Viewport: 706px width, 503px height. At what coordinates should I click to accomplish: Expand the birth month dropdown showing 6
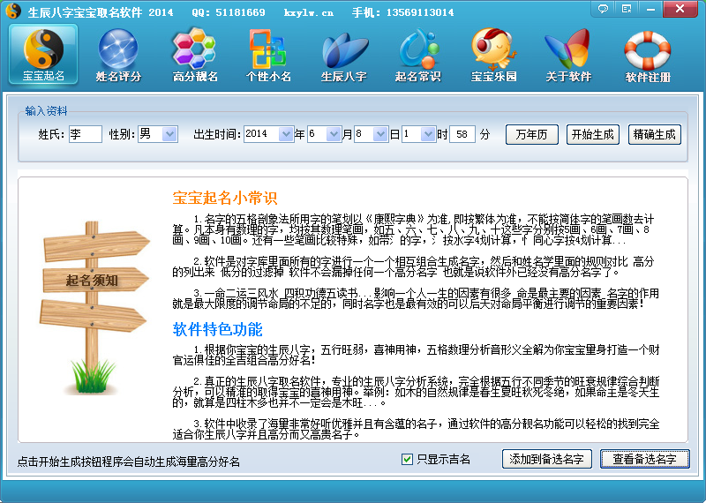tap(334, 134)
